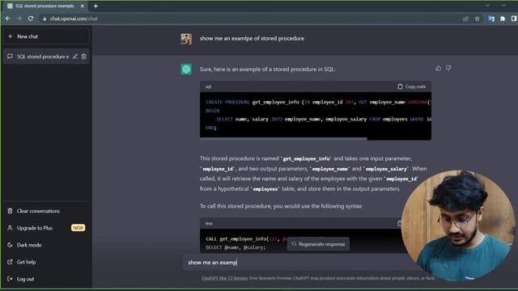Give thumbs up to the response
Viewport: 518px width, 291px height.
[x=439, y=68]
